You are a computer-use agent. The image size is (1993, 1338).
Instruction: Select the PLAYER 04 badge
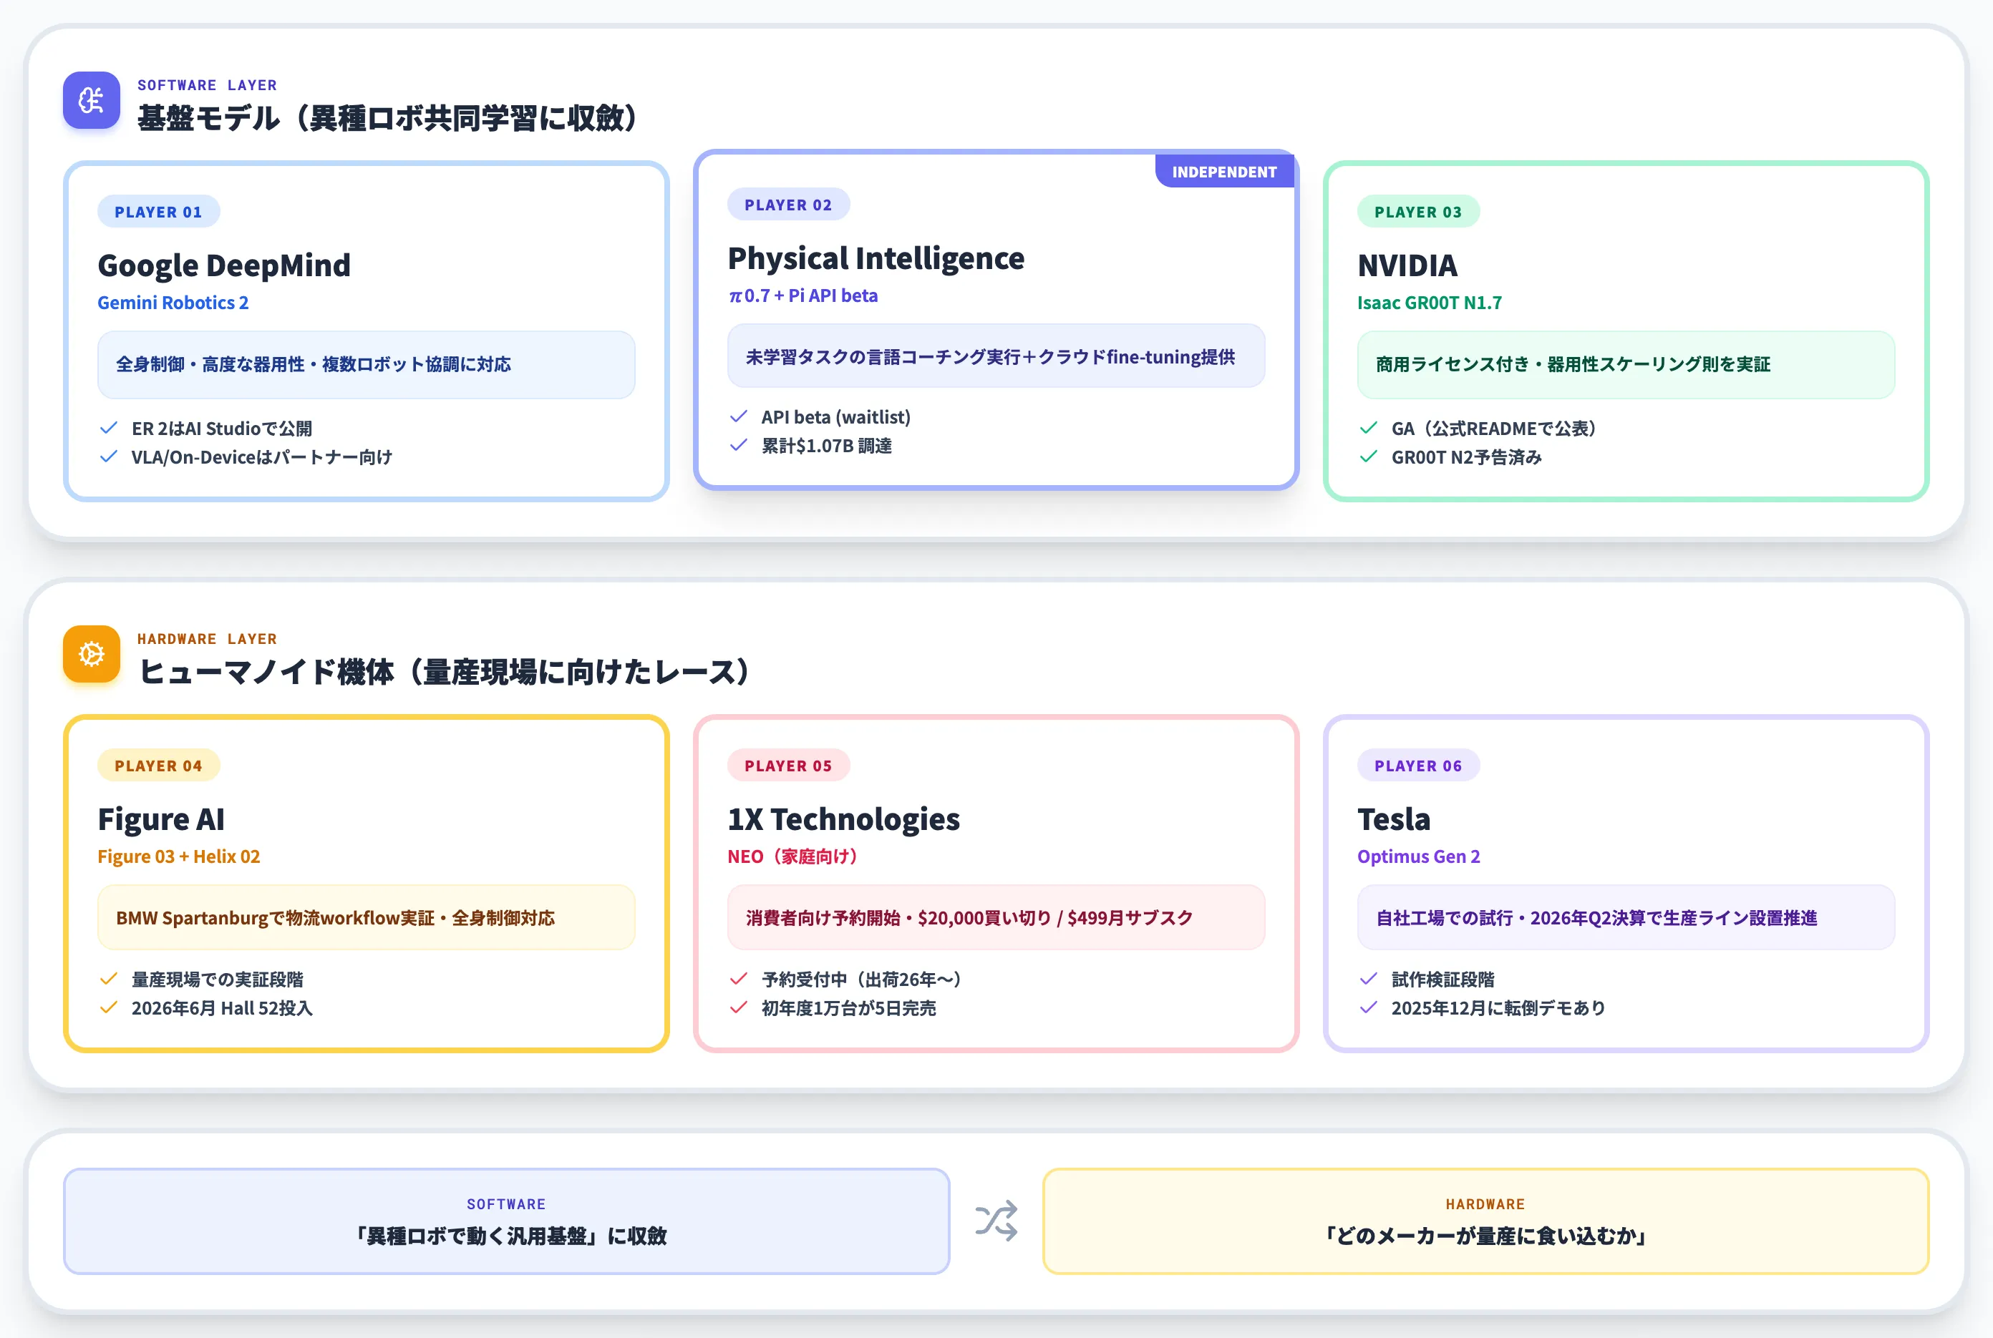click(159, 766)
